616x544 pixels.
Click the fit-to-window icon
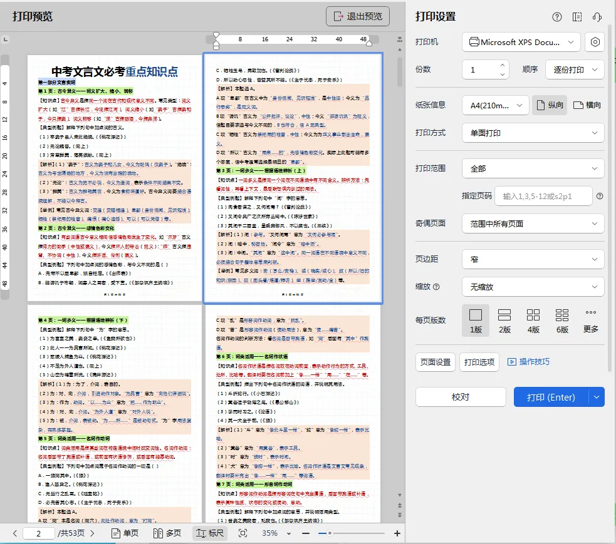tap(243, 533)
